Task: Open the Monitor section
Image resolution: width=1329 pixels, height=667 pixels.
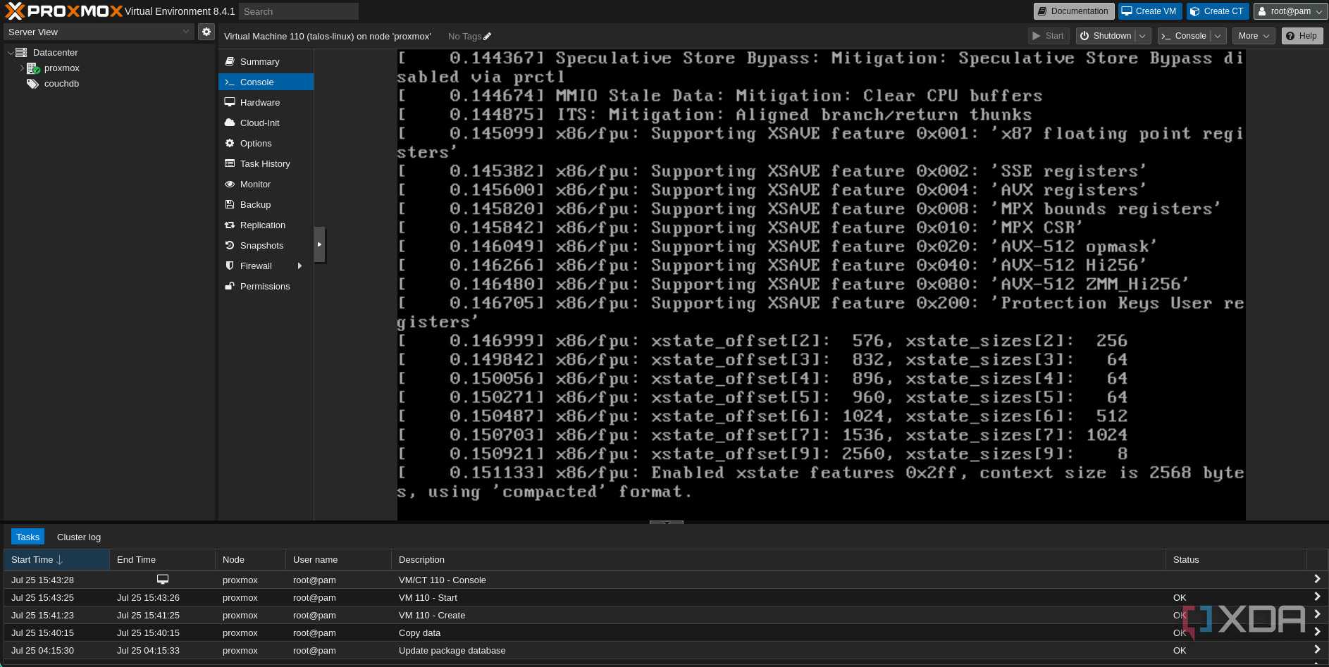Action: point(266,185)
